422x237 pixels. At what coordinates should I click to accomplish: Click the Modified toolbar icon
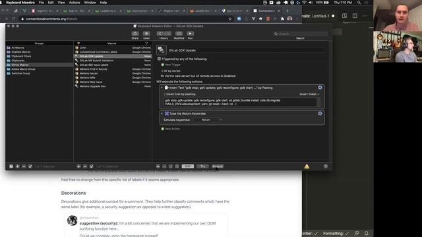(x=179, y=34)
